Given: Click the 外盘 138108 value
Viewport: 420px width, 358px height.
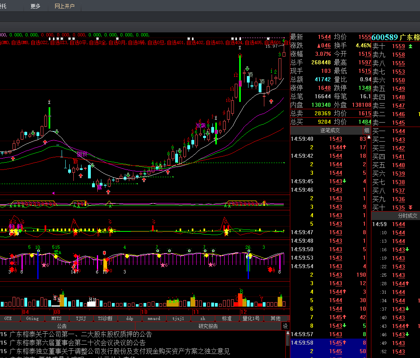Looking at the screenshot, I should (x=361, y=105).
